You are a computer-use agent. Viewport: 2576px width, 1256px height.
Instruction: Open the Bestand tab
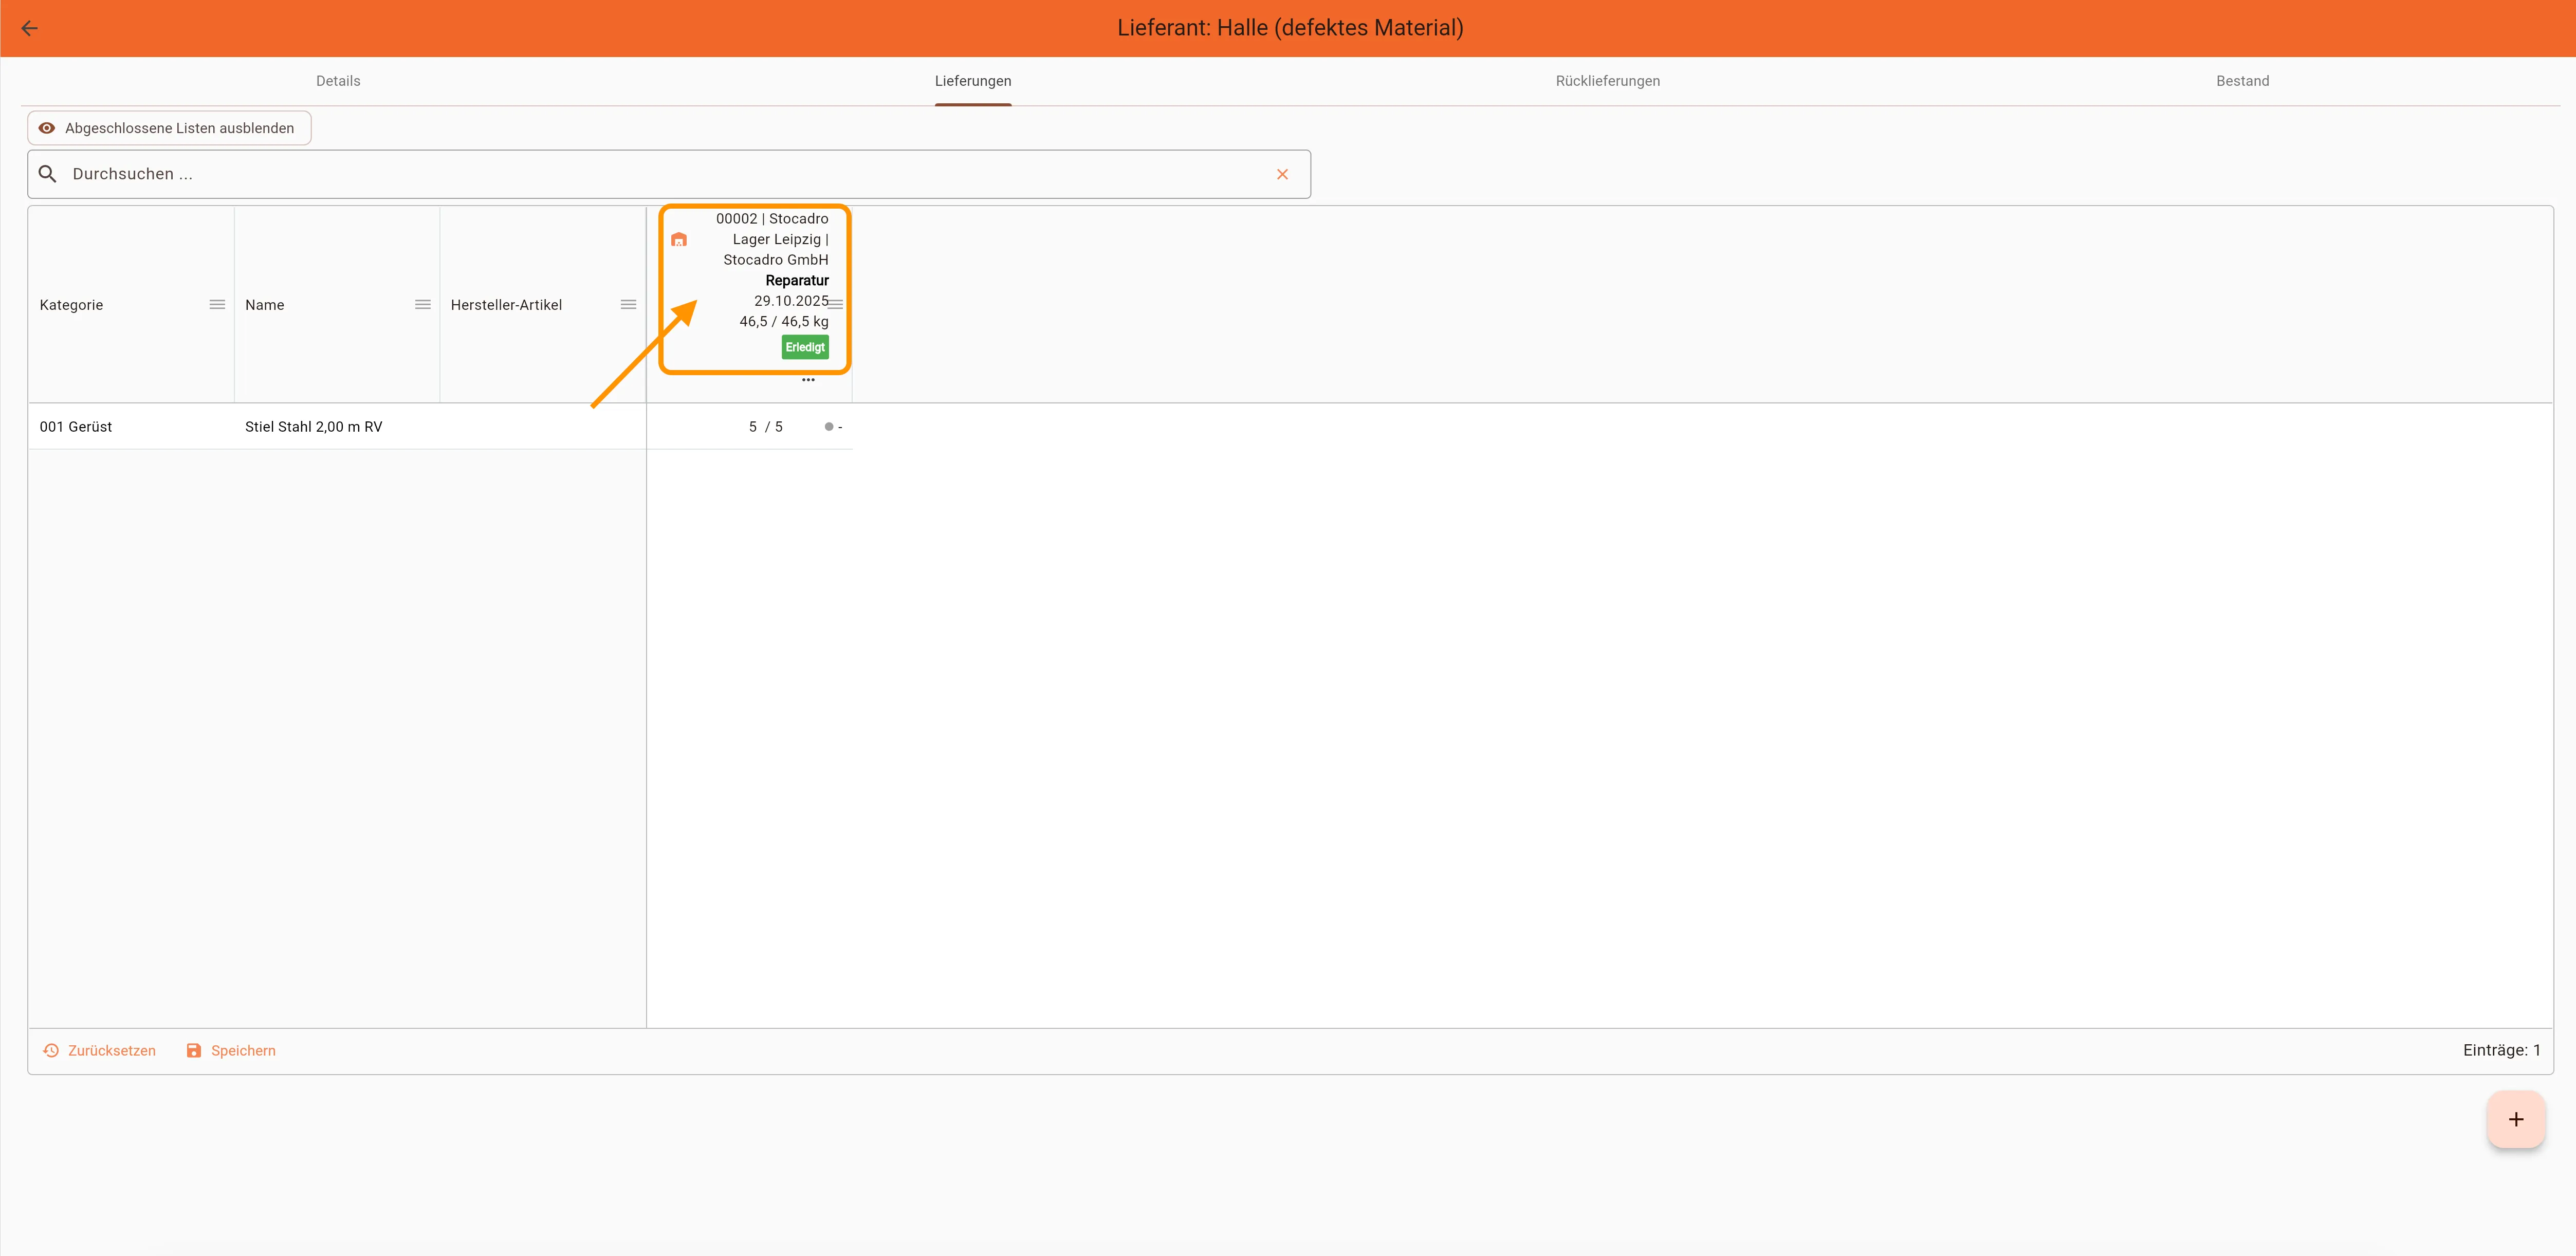(2242, 81)
